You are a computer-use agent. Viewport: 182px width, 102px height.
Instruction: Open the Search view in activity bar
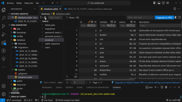[x=4, y=18]
